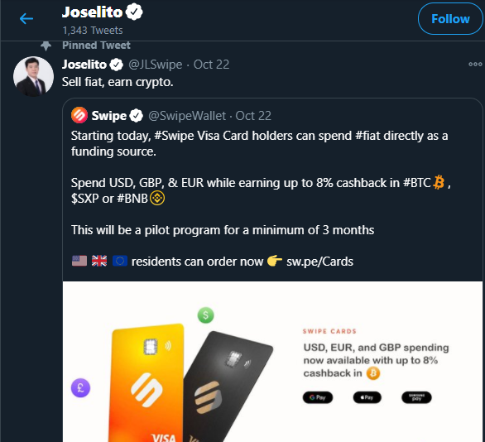Open the @JLSwipe handle link
The image size is (485, 442).
click(156, 65)
